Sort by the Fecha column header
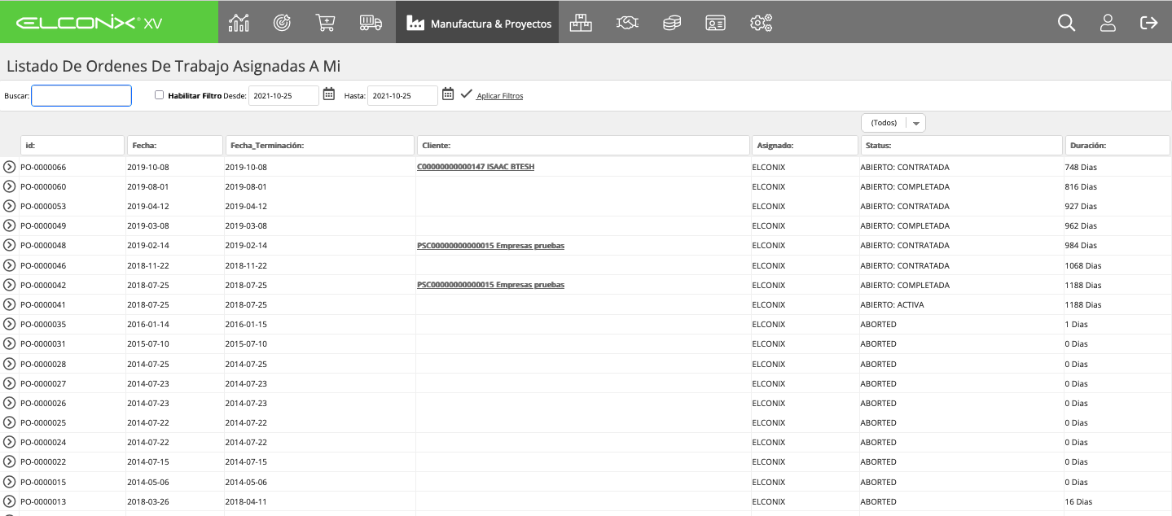The height and width of the screenshot is (516, 1172). point(175,145)
